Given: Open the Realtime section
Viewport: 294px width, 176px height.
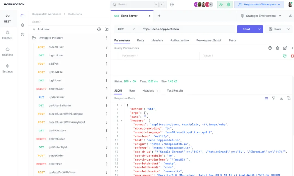Looking at the screenshot, I should (8, 52).
